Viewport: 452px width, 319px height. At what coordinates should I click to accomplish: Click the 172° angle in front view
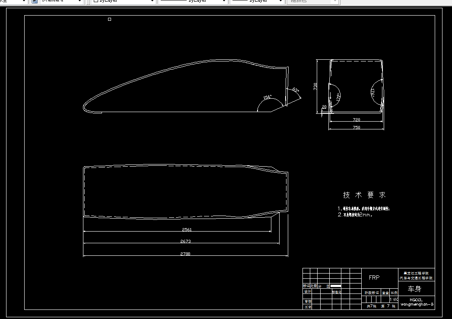click(338, 97)
